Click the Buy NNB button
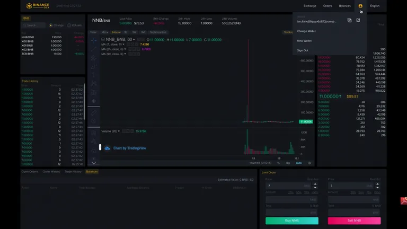 click(292, 221)
